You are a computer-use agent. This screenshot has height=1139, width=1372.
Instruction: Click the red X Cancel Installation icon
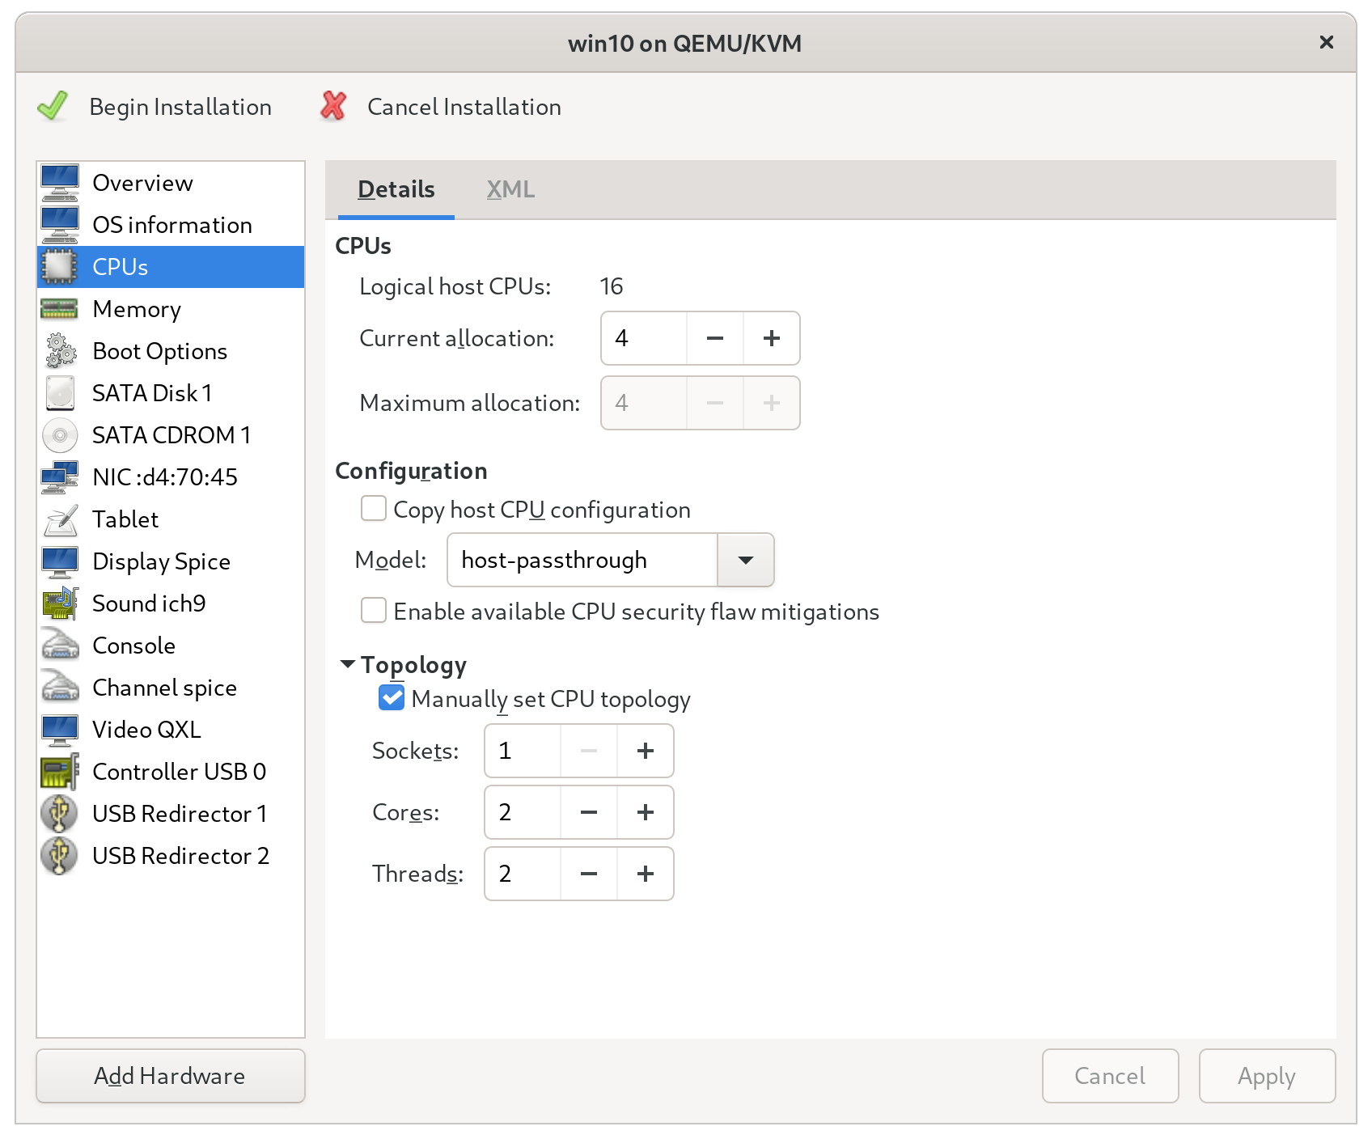pyautogui.click(x=333, y=107)
